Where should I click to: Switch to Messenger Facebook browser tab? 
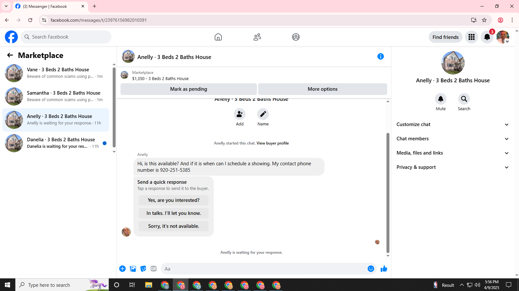pos(50,6)
